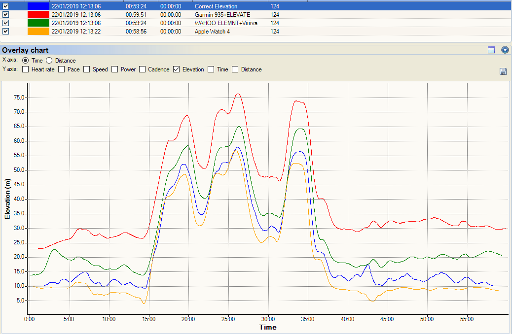Disable the Elevation Y axis checkbox
This screenshot has height=334, width=512.
pos(176,69)
